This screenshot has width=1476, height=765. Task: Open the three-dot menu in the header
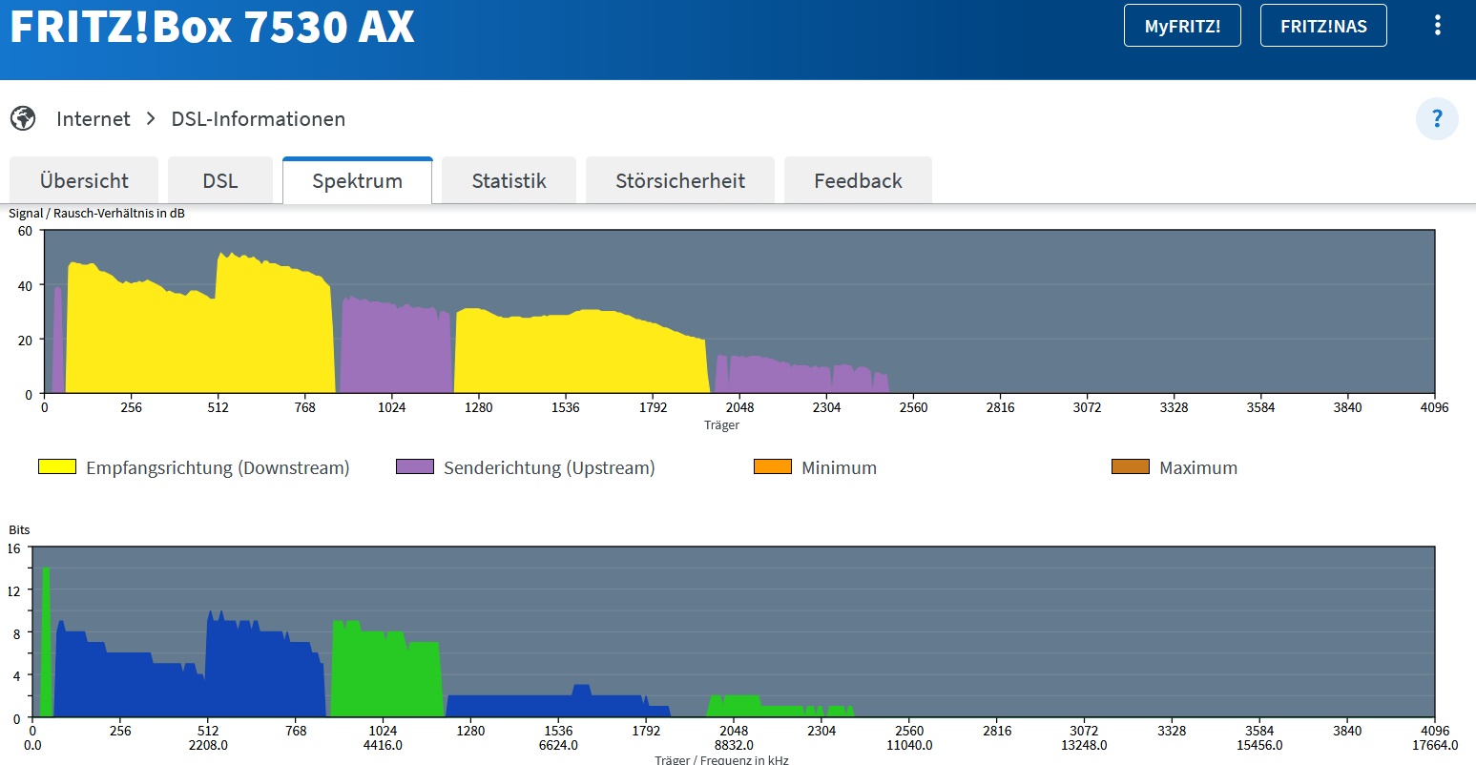click(x=1437, y=26)
